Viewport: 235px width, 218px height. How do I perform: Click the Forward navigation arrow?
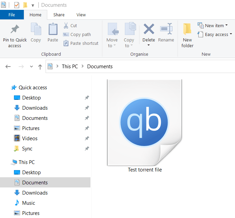[x=21, y=67]
